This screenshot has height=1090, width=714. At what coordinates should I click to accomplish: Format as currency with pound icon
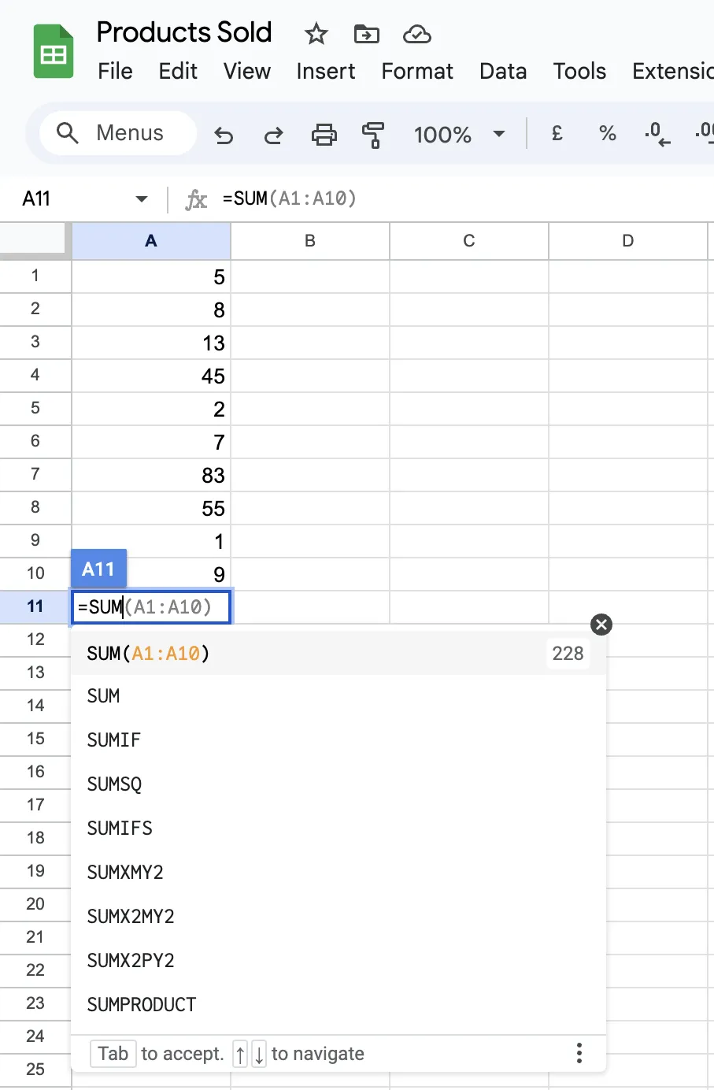[x=557, y=134]
